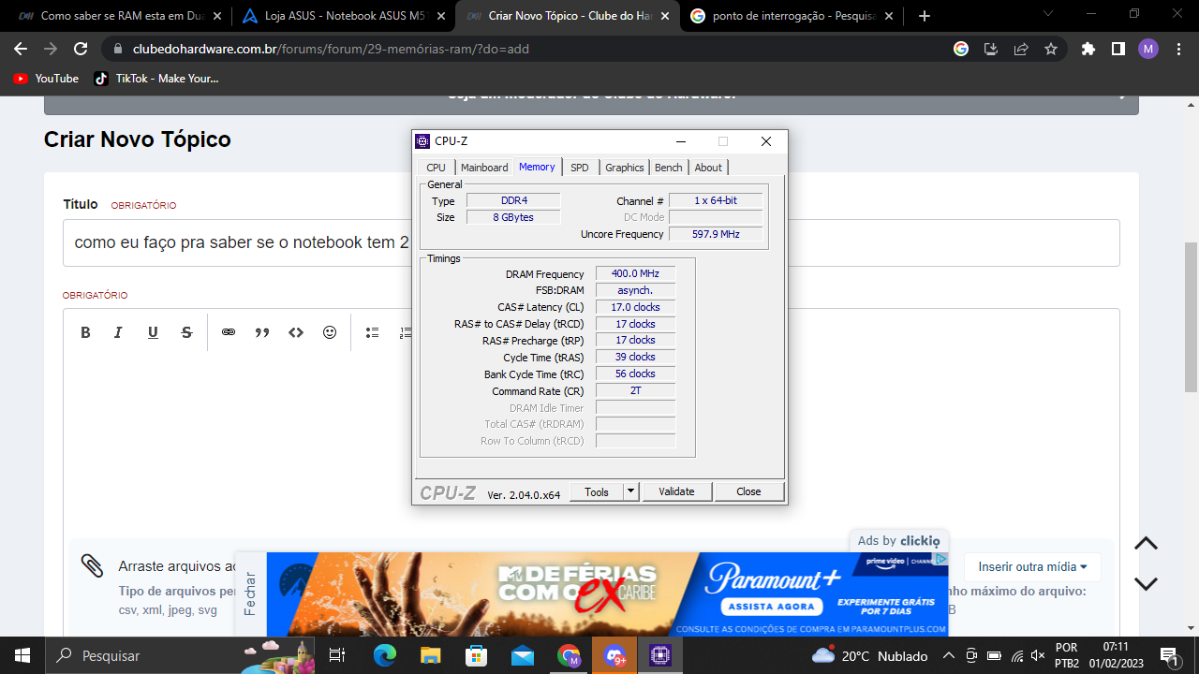Reload the current page

[x=81, y=49]
